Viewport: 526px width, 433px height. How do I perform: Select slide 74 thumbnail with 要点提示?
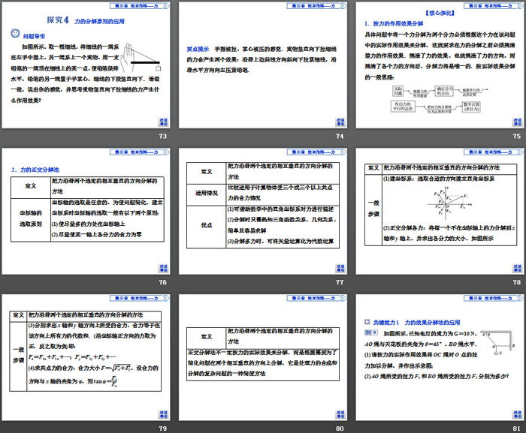pyautogui.click(x=263, y=65)
